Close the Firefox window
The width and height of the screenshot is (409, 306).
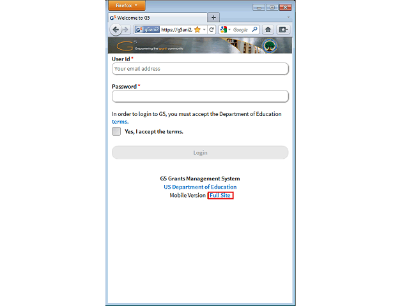[x=285, y=7]
